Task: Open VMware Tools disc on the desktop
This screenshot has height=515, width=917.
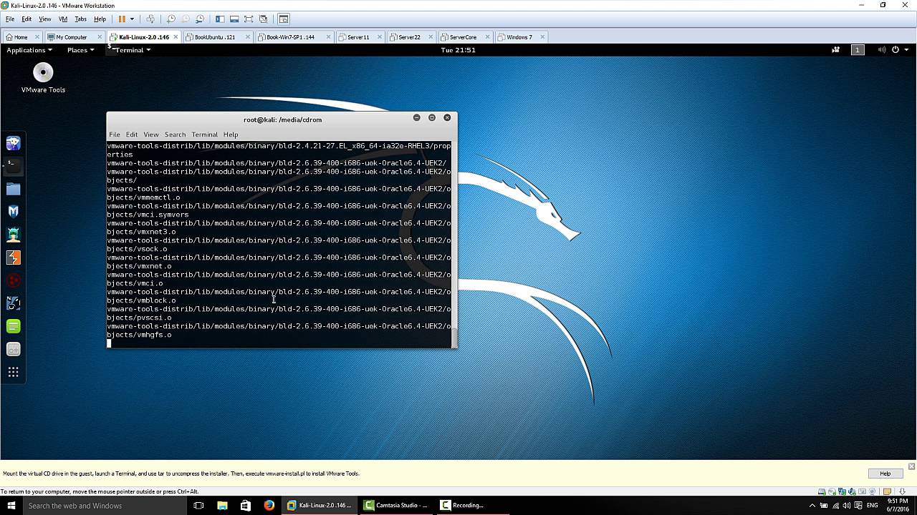Action: click(43, 79)
